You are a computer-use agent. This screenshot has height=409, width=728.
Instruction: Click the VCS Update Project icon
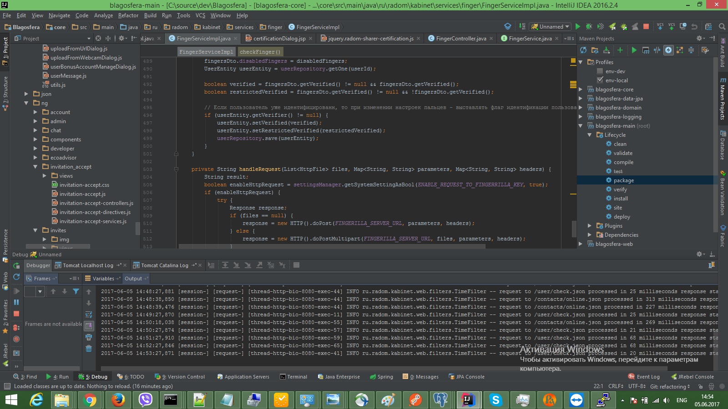coord(660,27)
